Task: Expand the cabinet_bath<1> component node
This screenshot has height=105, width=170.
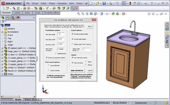Action: 2,48
